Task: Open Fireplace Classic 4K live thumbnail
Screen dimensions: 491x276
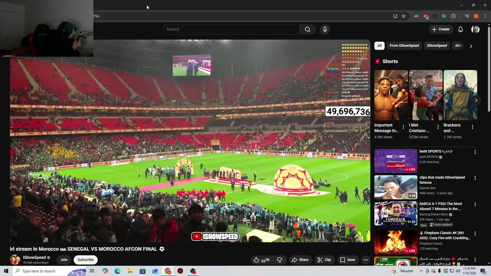Action: tap(395, 242)
